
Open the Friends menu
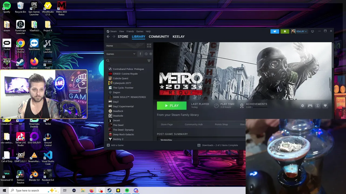(130, 31)
